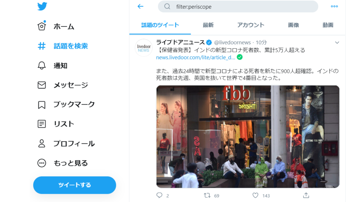Expand もっと見る more menu
Screen dimensions: 350x202
tap(42, 163)
